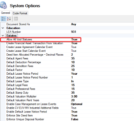
Task: Edit the Default Valuation Rent Years value 20
Action: (73, 100)
